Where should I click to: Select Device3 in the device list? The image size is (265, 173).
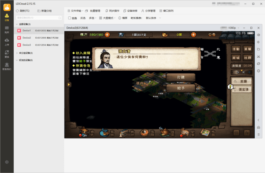pos(39,45)
